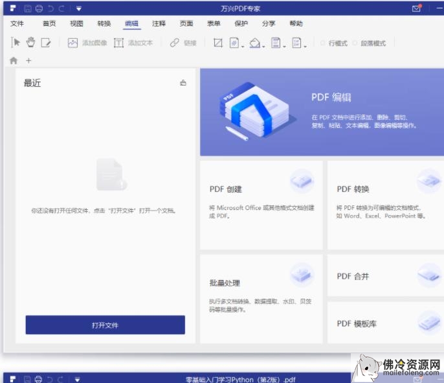The width and height of the screenshot is (444, 383).
Task: Expand the background tool dropdown
Action: click(264, 46)
